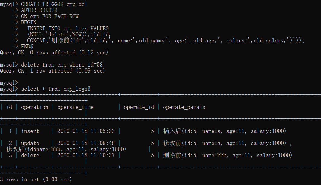This screenshot has width=321, height=185.
Task: Click the delete from emp where id=5$ command
Action: (62, 65)
